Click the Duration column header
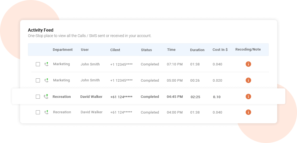Image resolution: width=297 pixels, height=143 pixels. coord(197,50)
